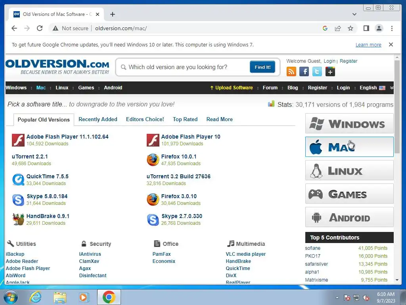Open the VLC media player link
This screenshot has height=305, width=406.
coord(246,254)
